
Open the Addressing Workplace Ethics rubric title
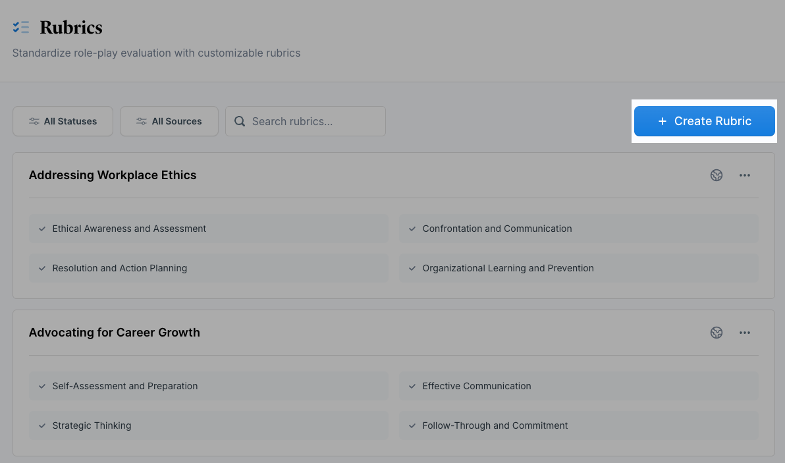pyautogui.click(x=113, y=175)
